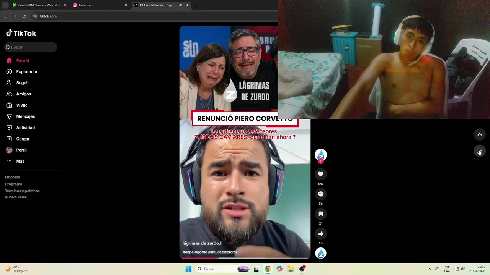This screenshot has height=275, width=490.
Task: Save video with bookmark icon
Action: tap(321, 214)
